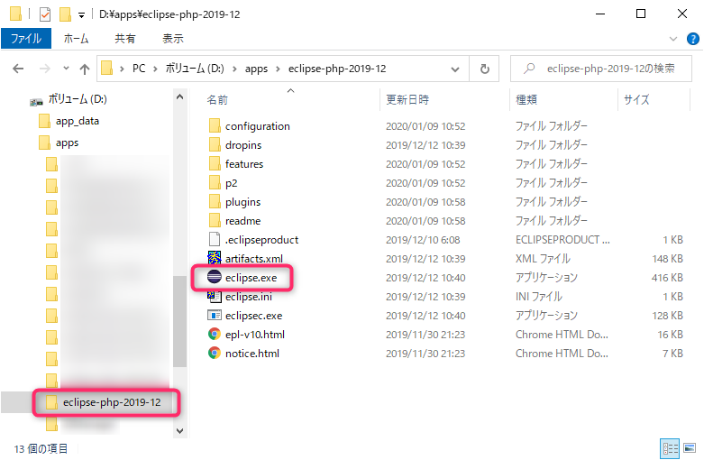Click the 416 KB size cell
The image size is (704, 460).
[667, 278]
